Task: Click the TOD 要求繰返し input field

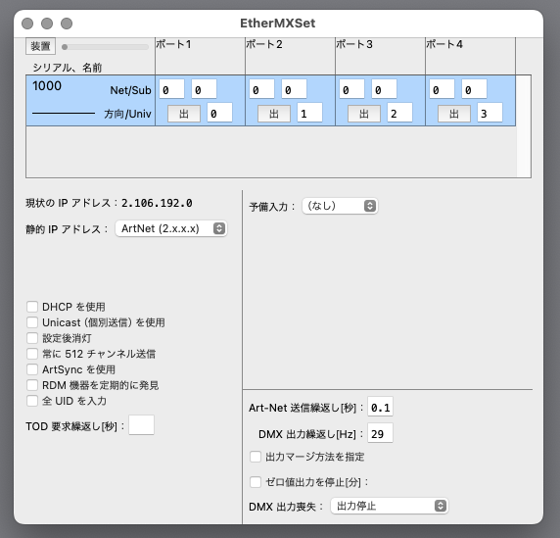Action: 141,425
